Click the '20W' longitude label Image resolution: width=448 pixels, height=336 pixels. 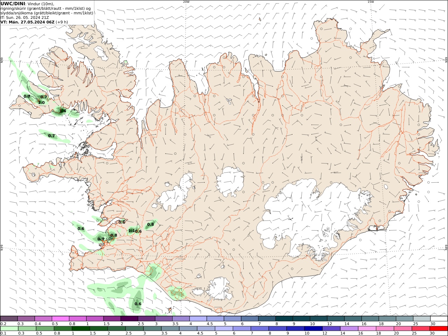[x=186, y=2]
